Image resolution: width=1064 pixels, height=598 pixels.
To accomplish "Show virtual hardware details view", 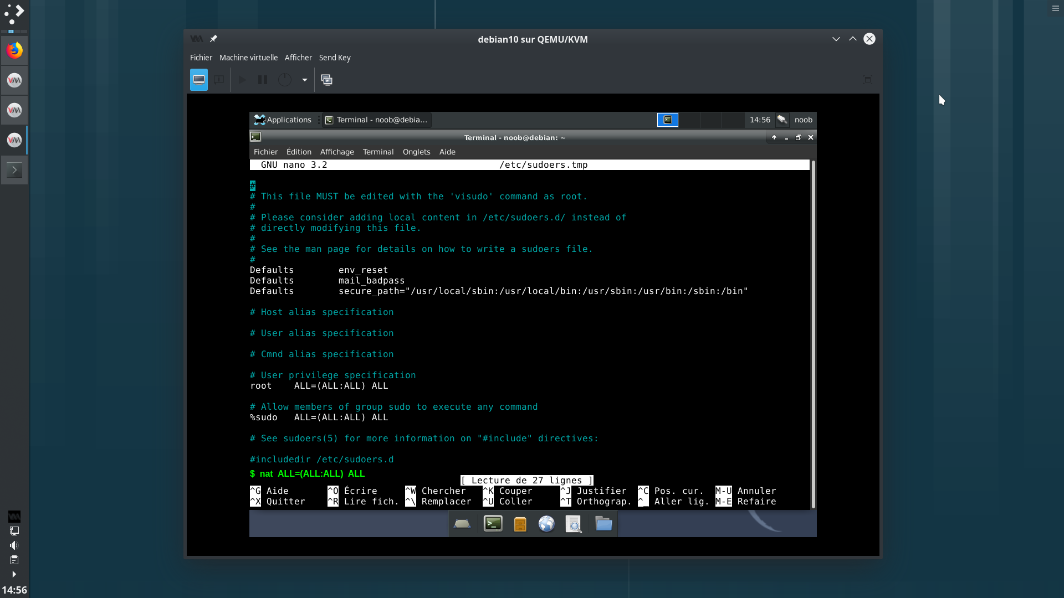I will (x=219, y=80).
